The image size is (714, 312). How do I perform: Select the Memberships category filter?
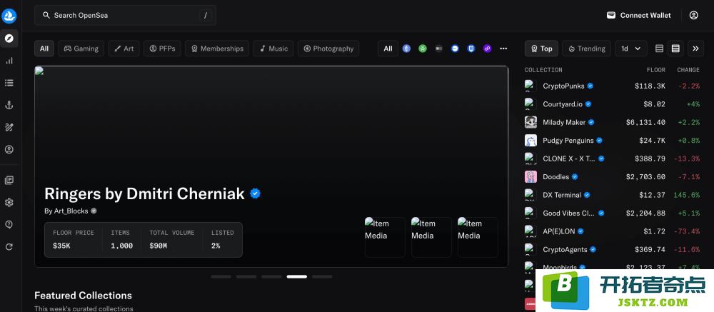coord(217,49)
